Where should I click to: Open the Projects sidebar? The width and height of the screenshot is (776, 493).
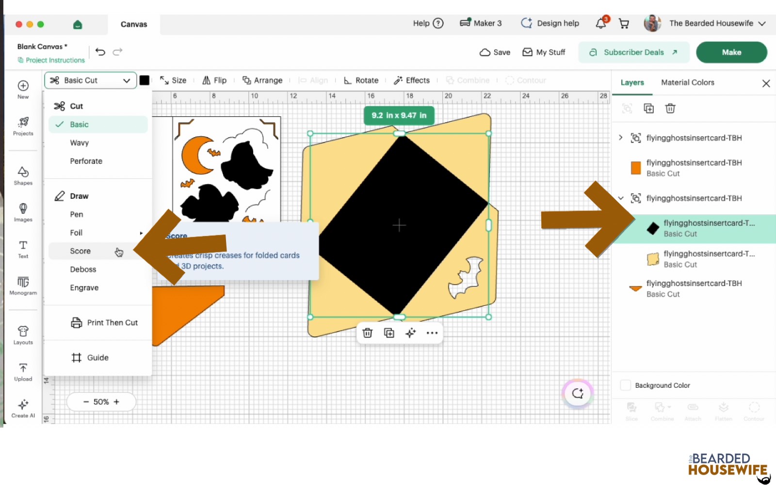pyautogui.click(x=23, y=127)
